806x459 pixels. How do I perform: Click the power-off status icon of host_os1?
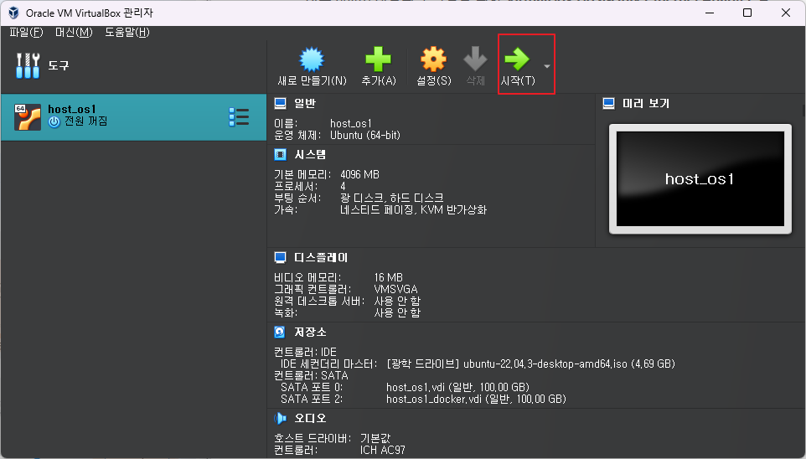(54, 121)
